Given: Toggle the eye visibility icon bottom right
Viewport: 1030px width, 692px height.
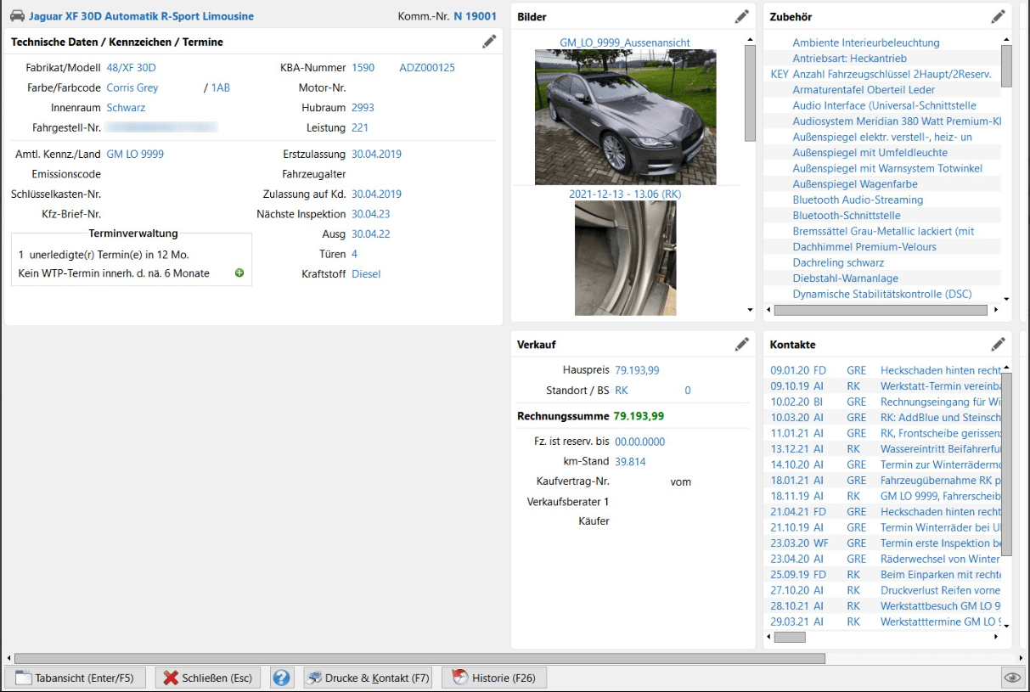Looking at the screenshot, I should (1010, 678).
